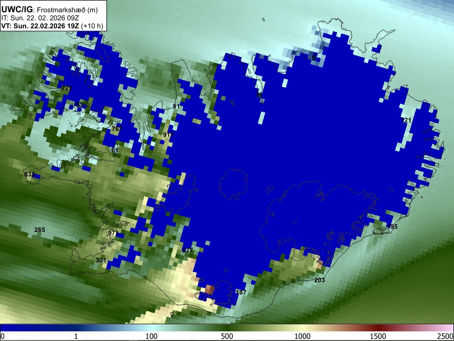Click the '500' tick on the color scale
This screenshot has height=341, width=454.
point(227,336)
